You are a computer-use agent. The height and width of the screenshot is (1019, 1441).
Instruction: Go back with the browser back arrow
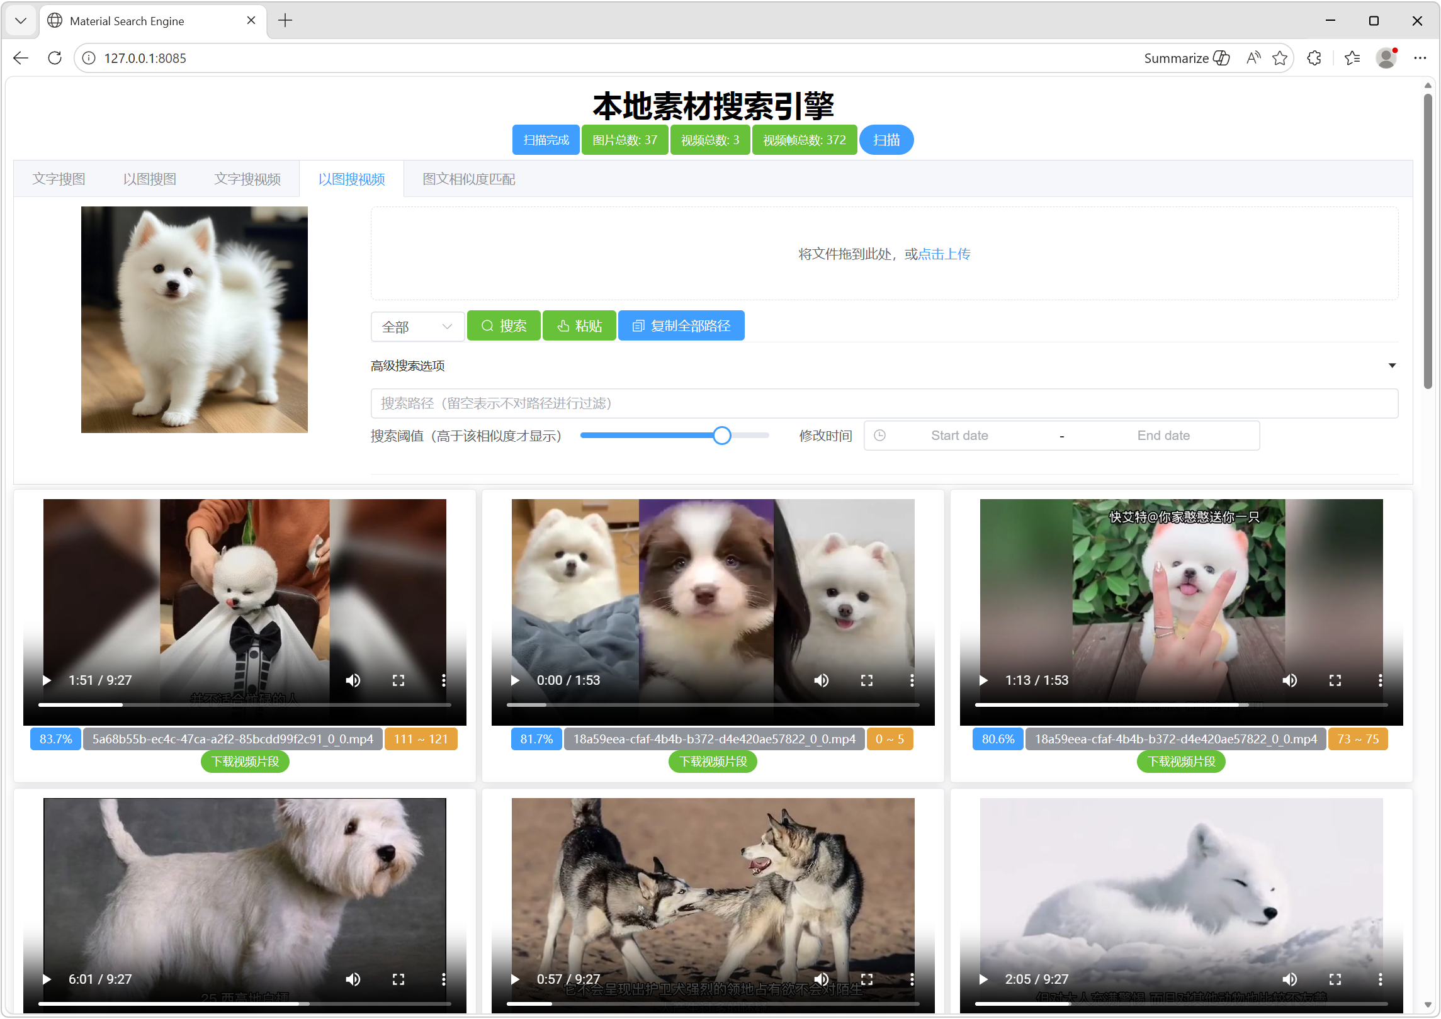click(21, 58)
